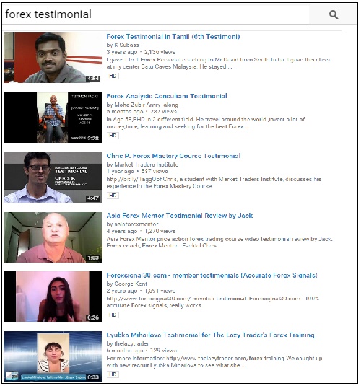Visit thelazytrader channel link
This screenshot has width=361, height=386.
click(x=131, y=343)
